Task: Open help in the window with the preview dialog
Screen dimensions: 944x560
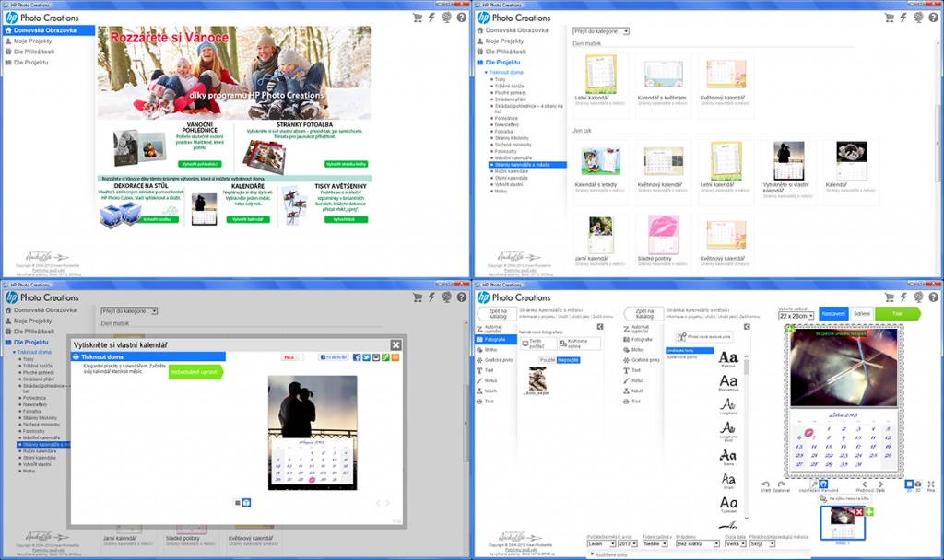Action: (x=462, y=297)
